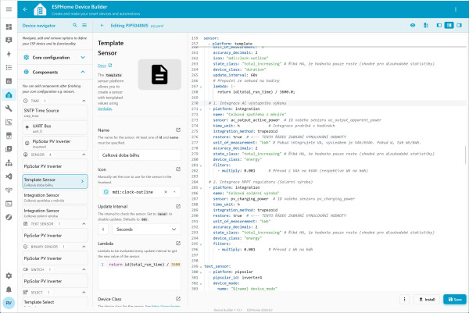Open the Home Assistant sidebar hamburger menu
This screenshot has height=313, width=469.
click(x=9, y=9)
